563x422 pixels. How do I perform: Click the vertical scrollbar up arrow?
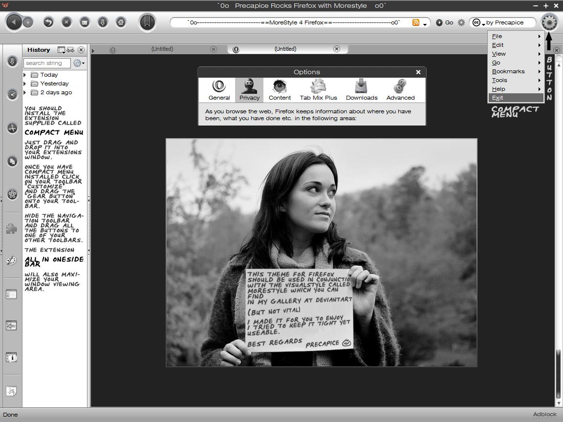(x=558, y=65)
